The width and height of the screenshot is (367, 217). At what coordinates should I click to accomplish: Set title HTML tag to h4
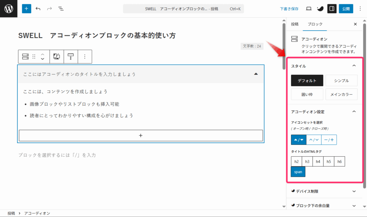[x=318, y=161]
